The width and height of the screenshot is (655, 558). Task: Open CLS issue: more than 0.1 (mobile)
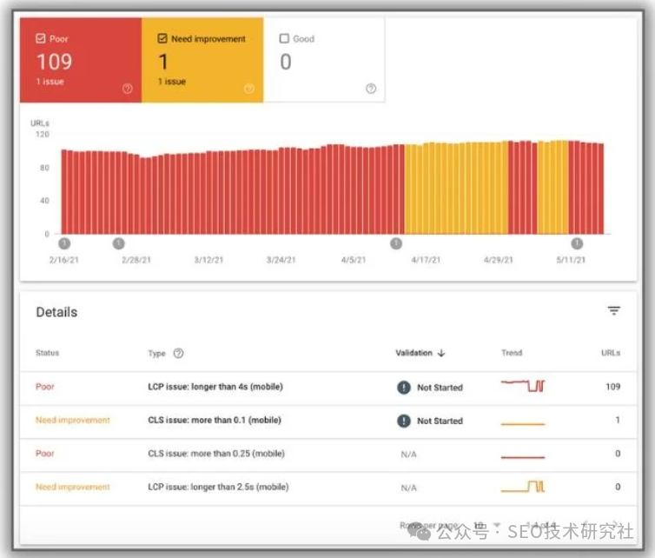pyautogui.click(x=215, y=420)
